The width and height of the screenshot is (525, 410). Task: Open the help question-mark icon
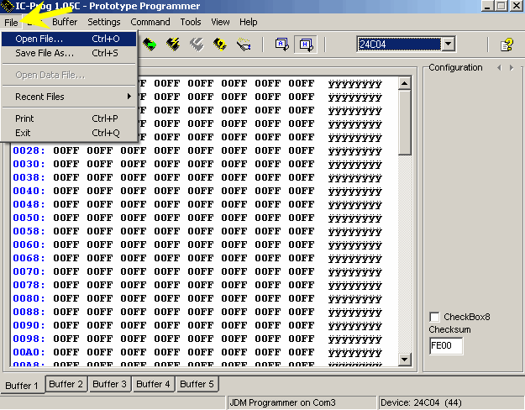[507, 45]
